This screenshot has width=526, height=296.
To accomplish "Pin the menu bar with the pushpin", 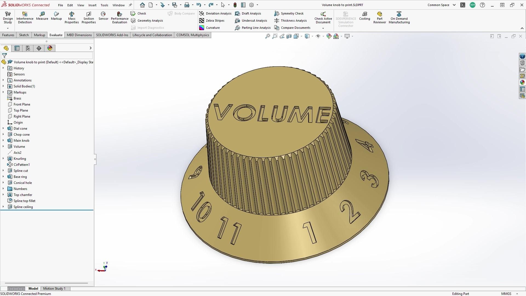I will (130, 5).
